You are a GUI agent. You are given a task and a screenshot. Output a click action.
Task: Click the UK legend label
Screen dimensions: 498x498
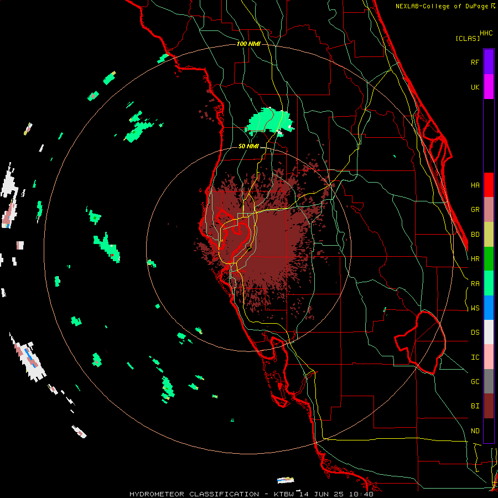pyautogui.click(x=475, y=87)
